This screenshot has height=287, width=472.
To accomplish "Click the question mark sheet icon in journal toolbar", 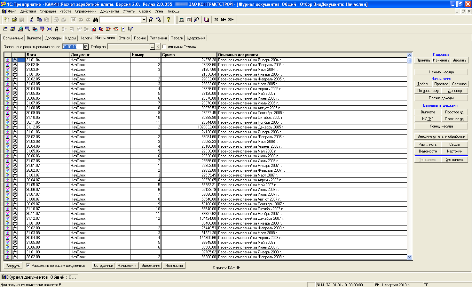I will point(123,29).
